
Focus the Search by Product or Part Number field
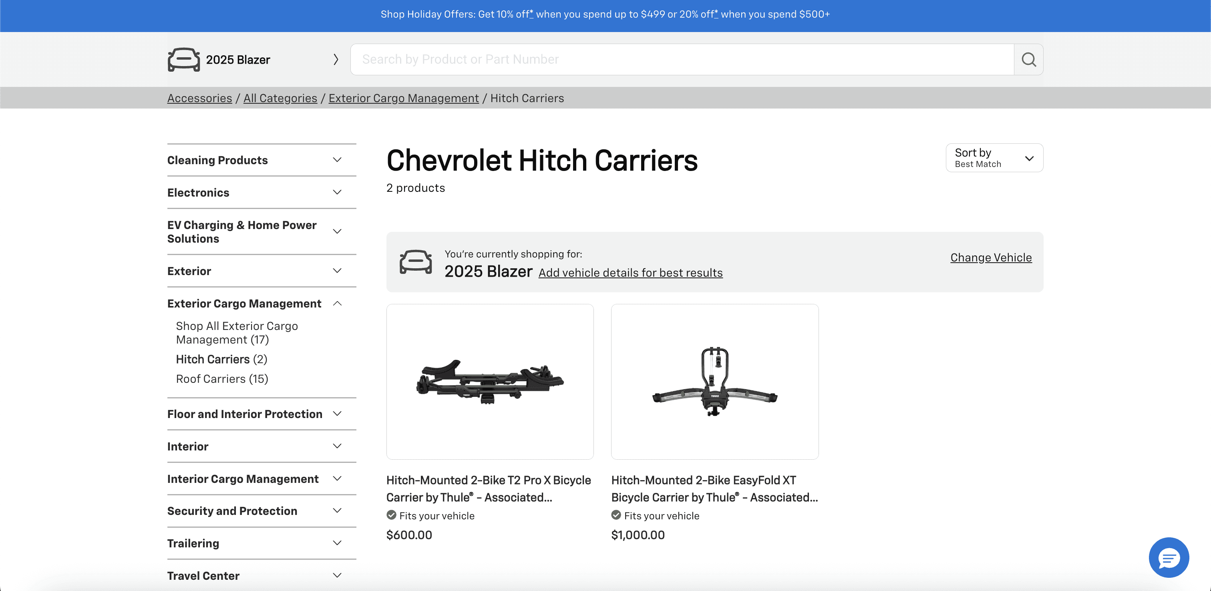(682, 60)
